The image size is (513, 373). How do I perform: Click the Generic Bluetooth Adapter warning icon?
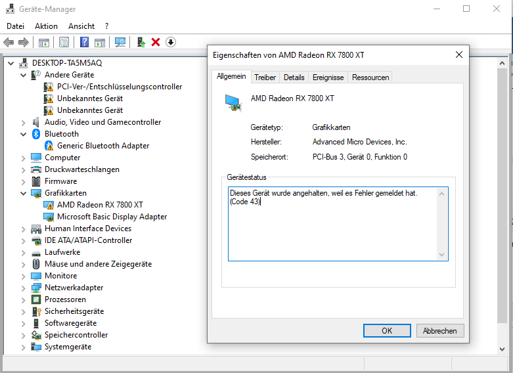pyautogui.click(x=49, y=146)
